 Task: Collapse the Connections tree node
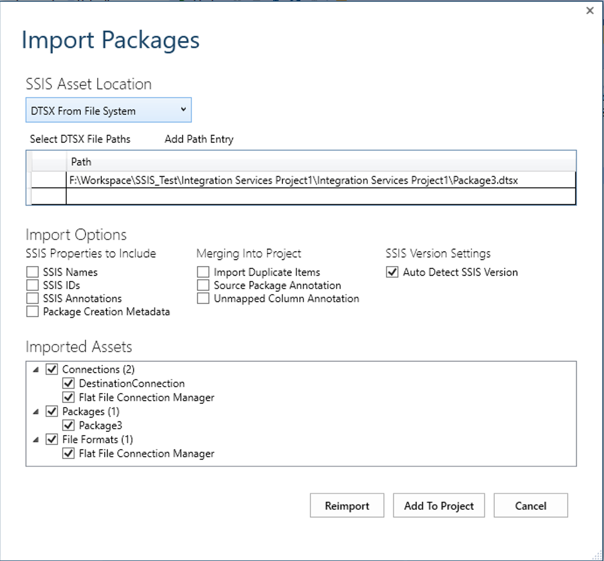tap(36, 369)
